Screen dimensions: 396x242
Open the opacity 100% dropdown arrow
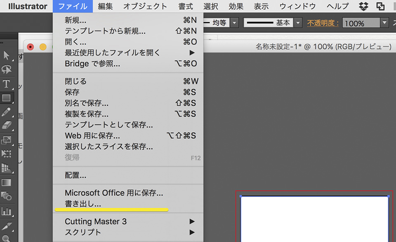coord(384,23)
